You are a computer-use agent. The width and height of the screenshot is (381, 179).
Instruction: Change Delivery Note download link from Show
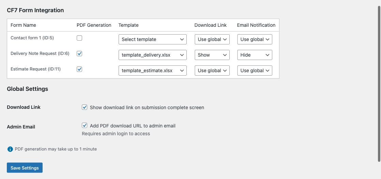point(212,55)
